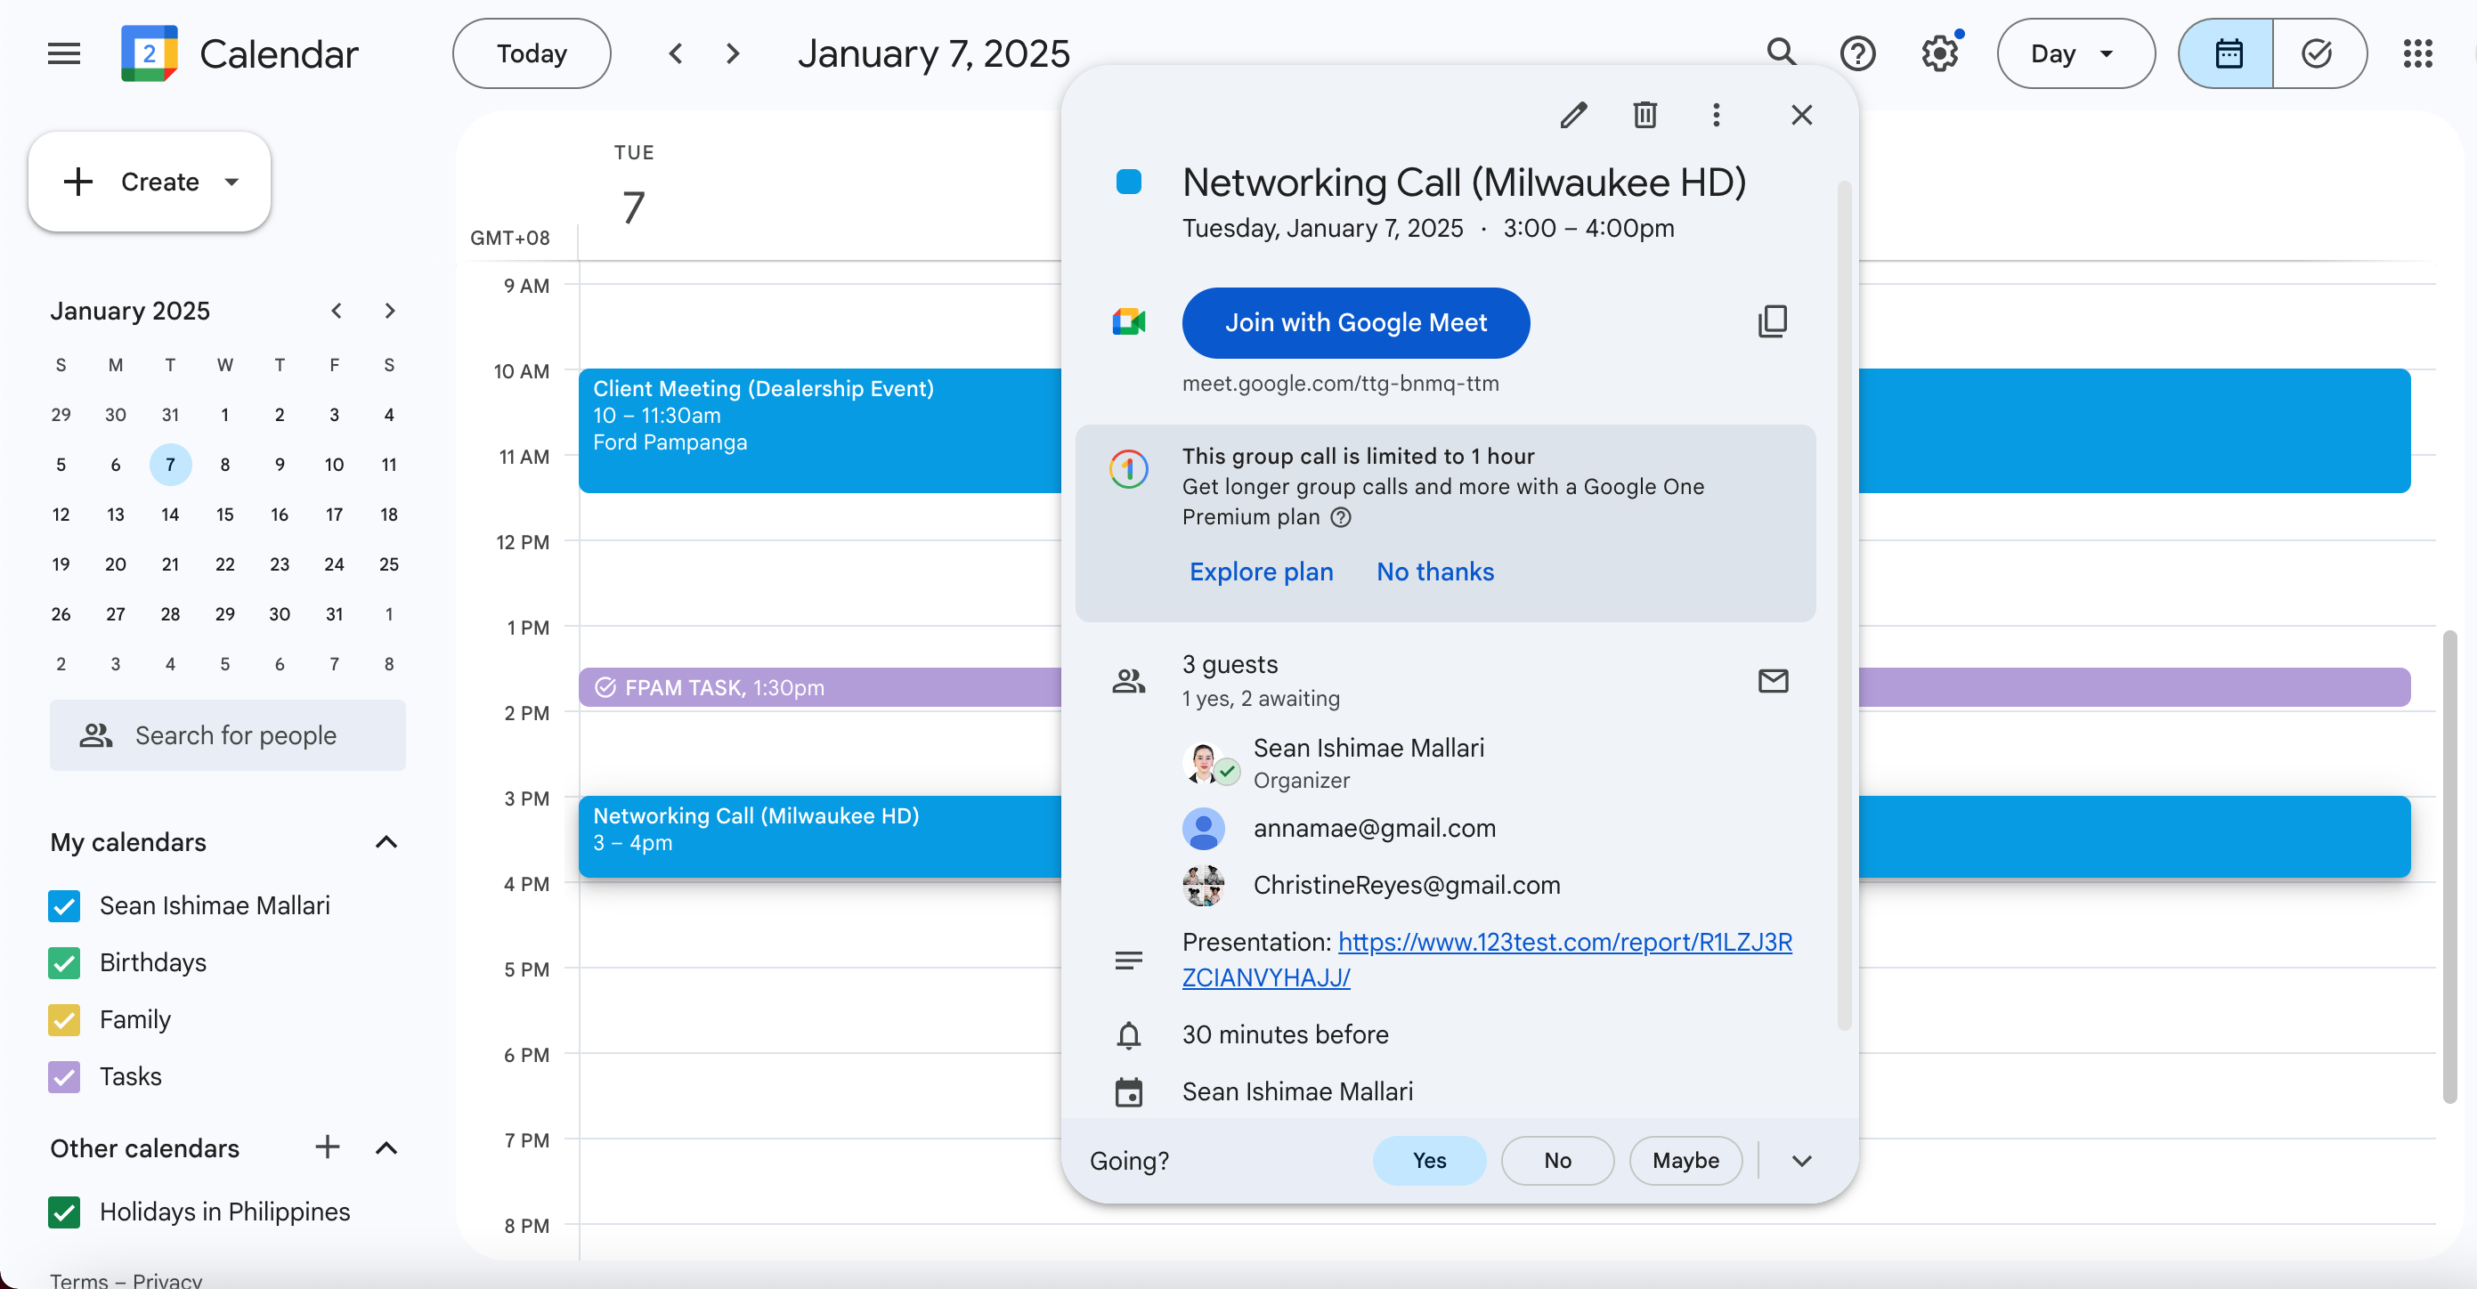Respond No to Going

(1556, 1161)
